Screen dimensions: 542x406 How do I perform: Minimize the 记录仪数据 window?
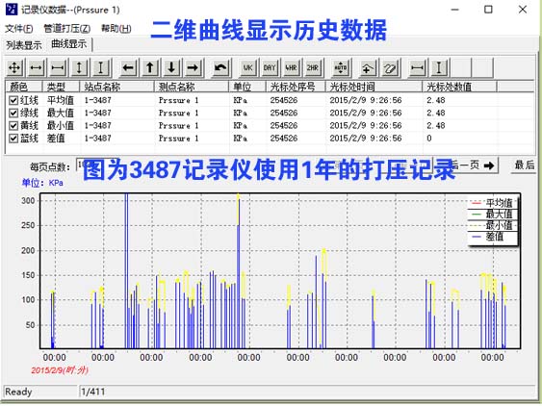point(455,10)
